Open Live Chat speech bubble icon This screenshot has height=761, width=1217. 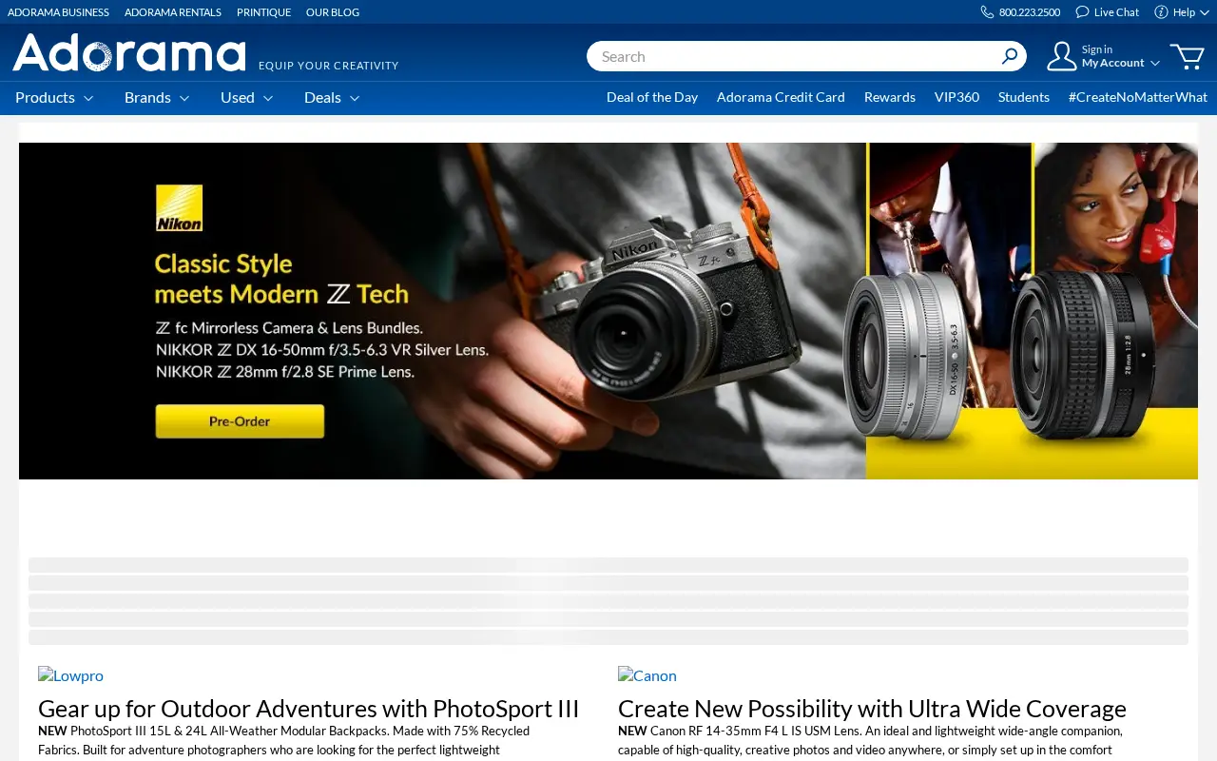click(x=1082, y=12)
